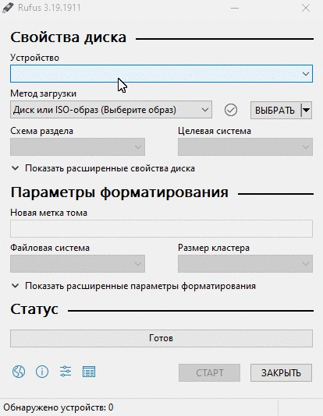
Task: Click the Новая метка тома input field
Action: tap(161, 228)
